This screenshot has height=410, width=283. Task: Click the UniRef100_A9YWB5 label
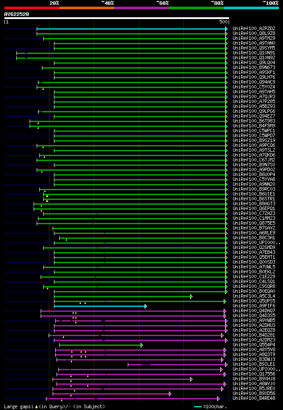pos(254,321)
